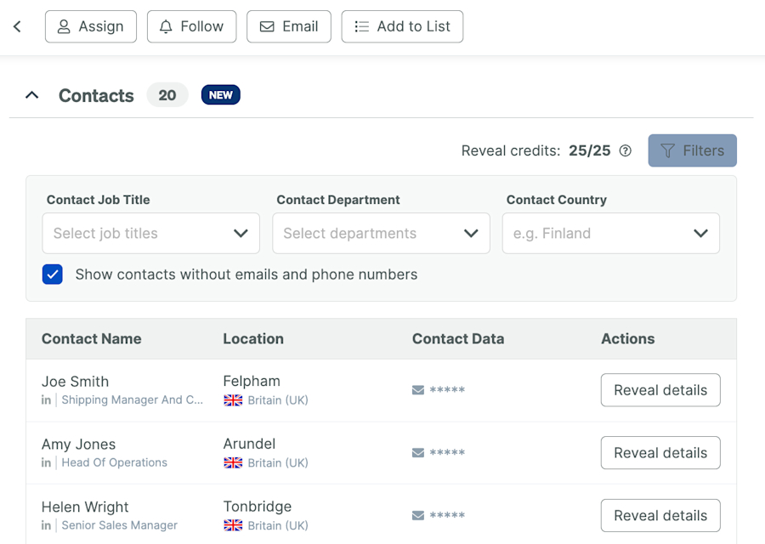Image resolution: width=765 pixels, height=544 pixels.
Task: Click the NEW badge next to Contacts
Action: point(220,95)
